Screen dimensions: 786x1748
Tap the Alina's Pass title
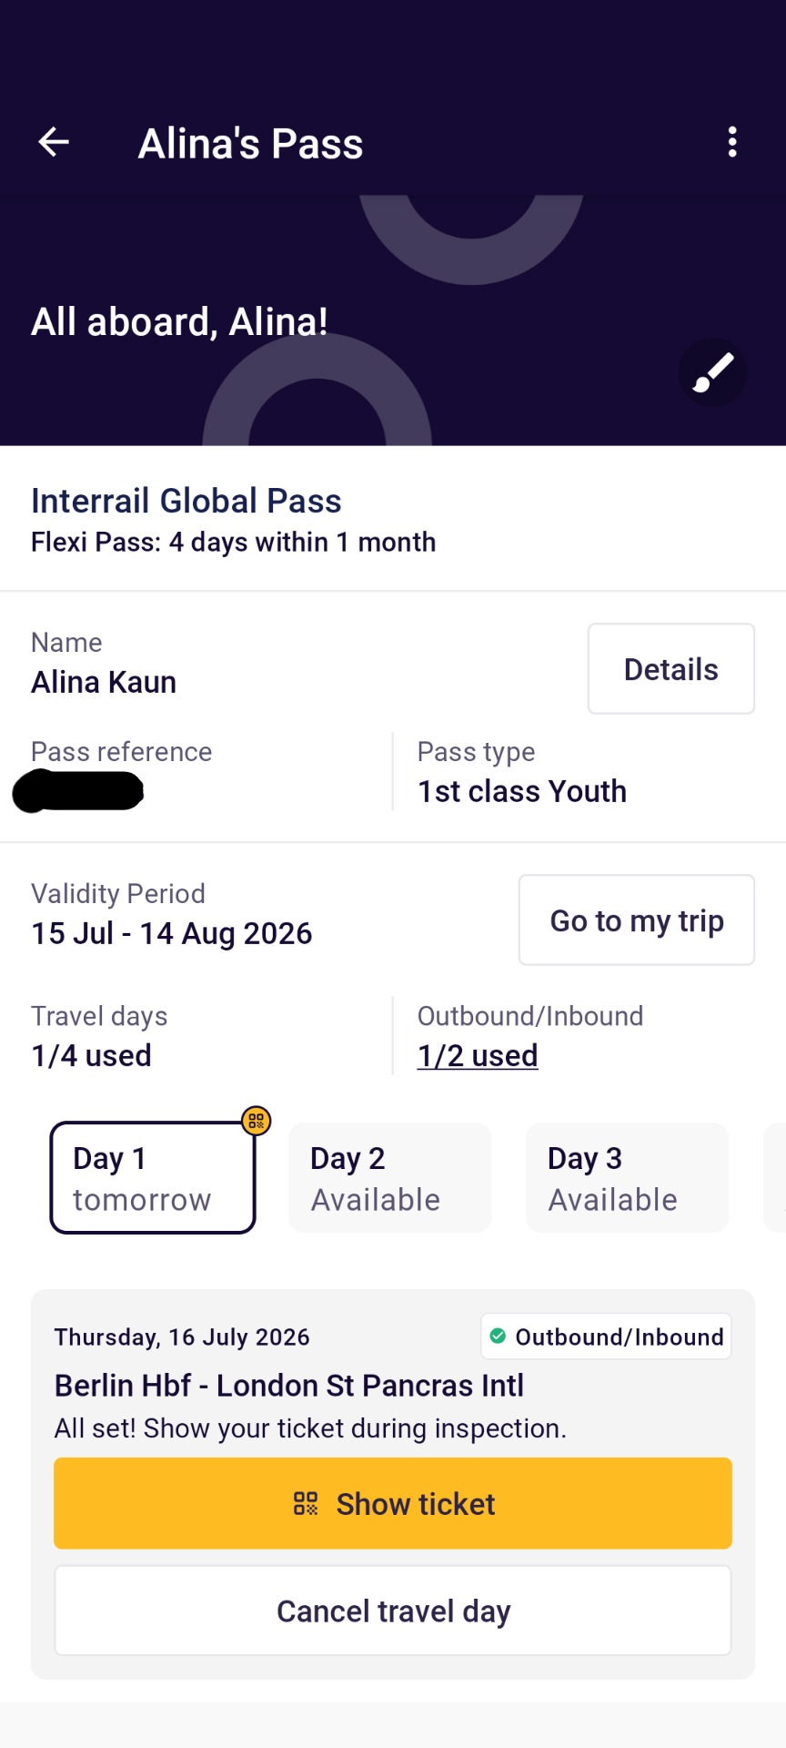(251, 144)
